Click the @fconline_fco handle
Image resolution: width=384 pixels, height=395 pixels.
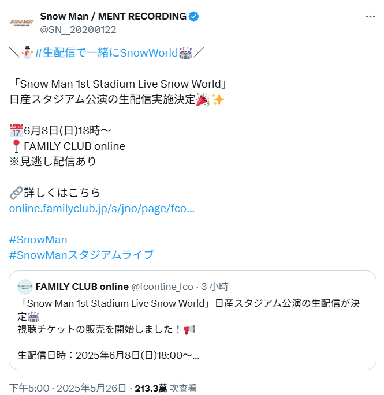coord(162,287)
